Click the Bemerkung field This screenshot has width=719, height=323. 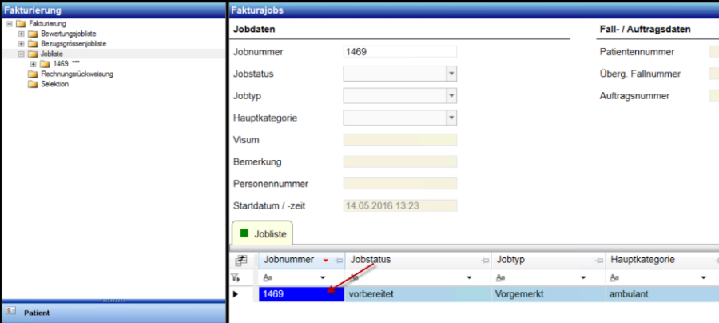400,162
